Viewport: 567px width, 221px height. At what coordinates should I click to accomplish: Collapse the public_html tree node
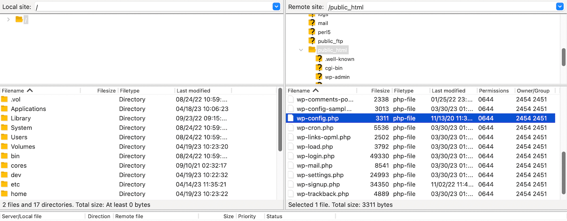coord(301,50)
